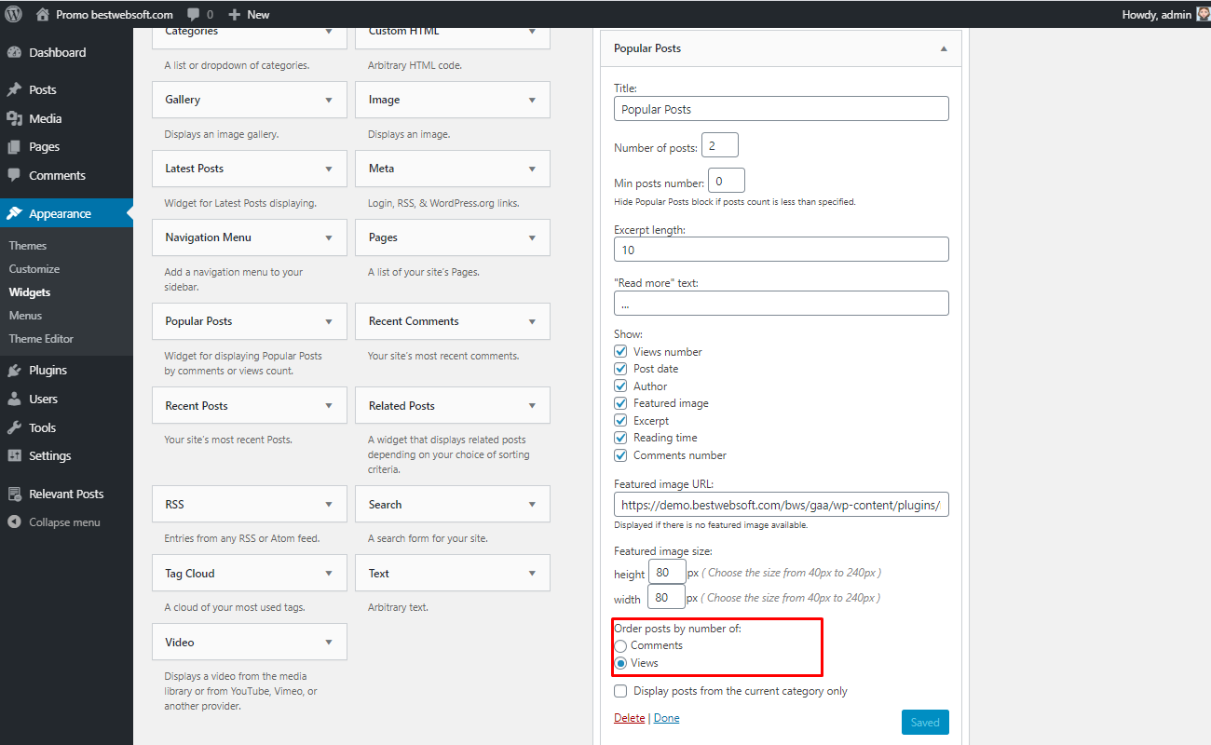
Task: Click the Featured image URL field
Action: [x=782, y=505]
